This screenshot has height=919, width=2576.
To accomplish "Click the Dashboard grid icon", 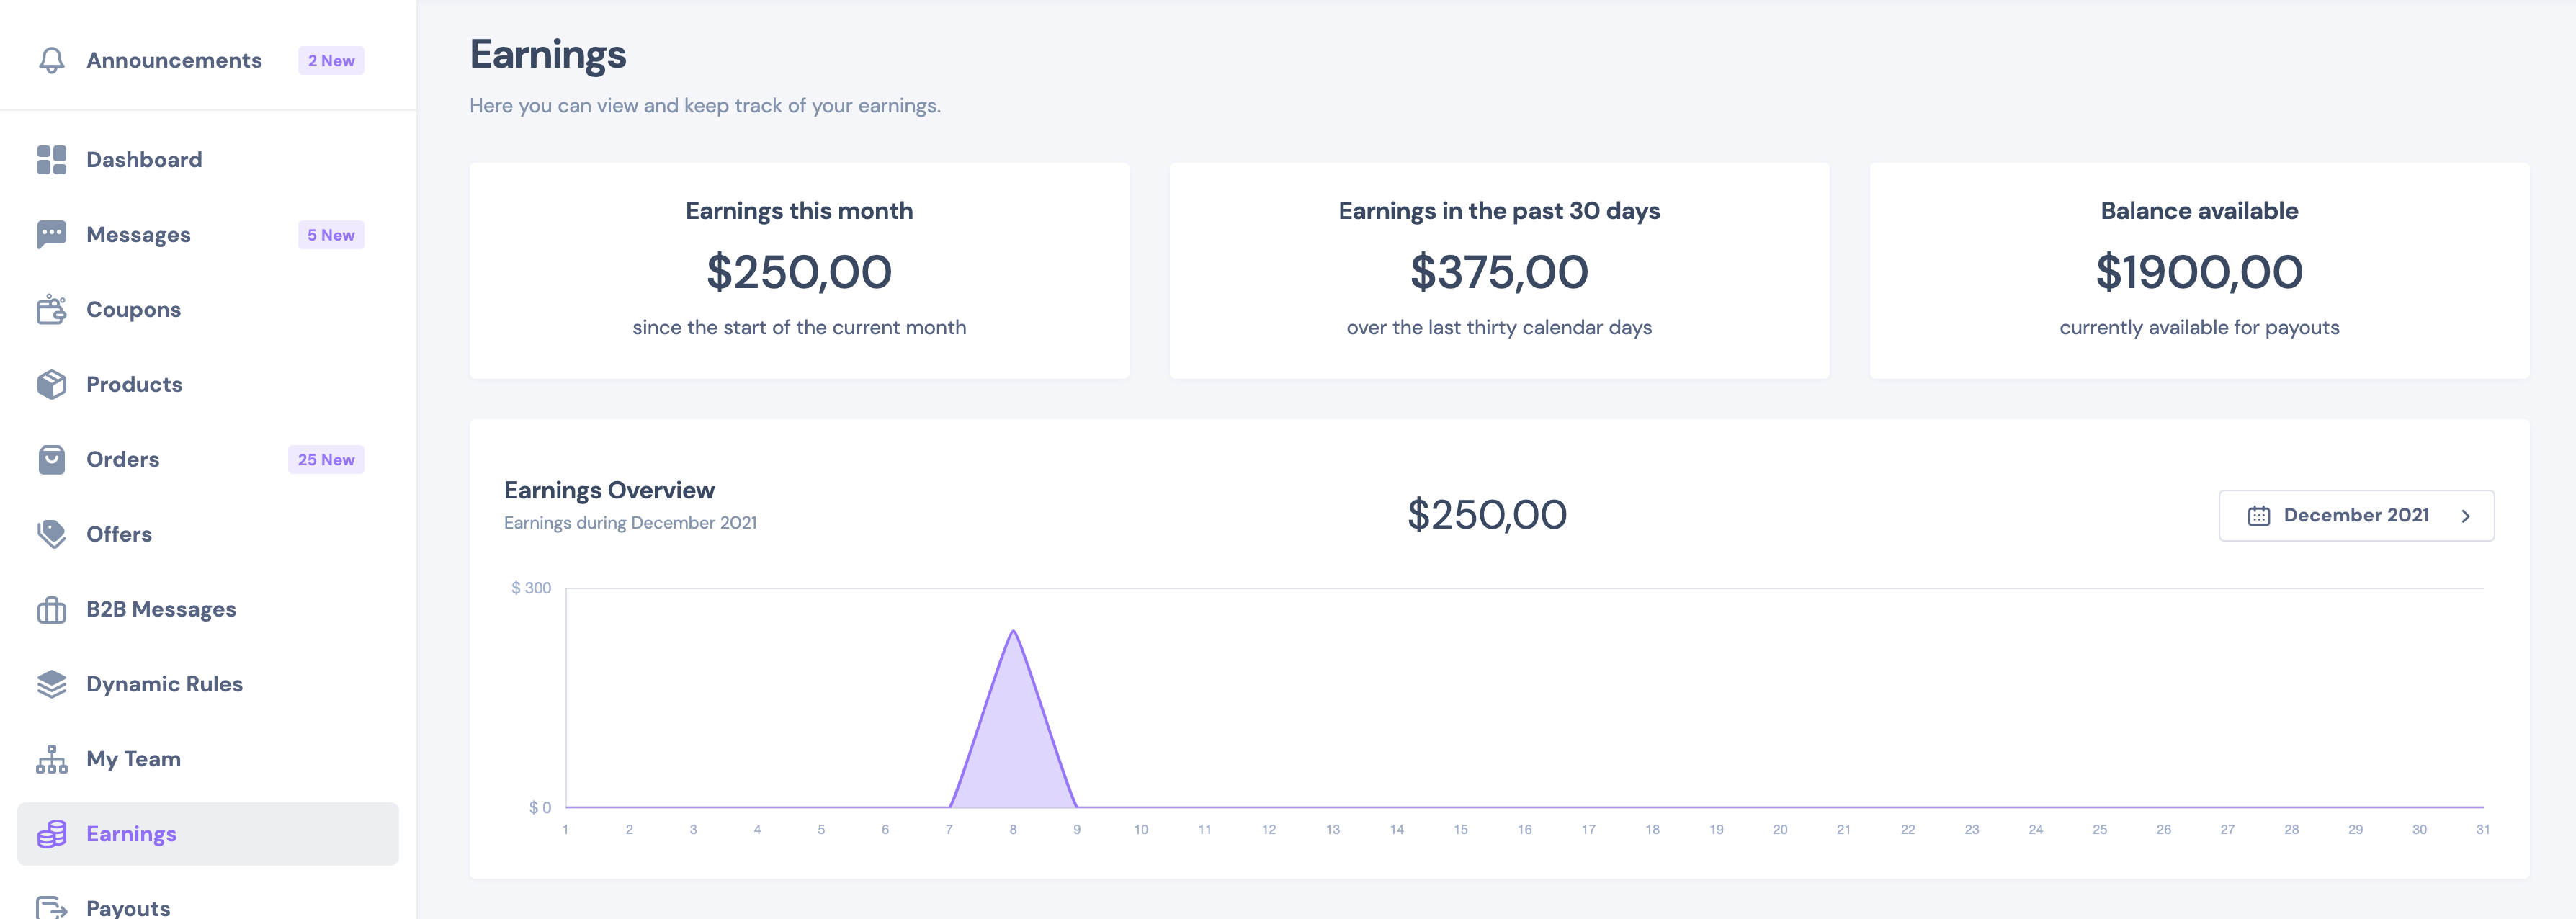I will [52, 160].
